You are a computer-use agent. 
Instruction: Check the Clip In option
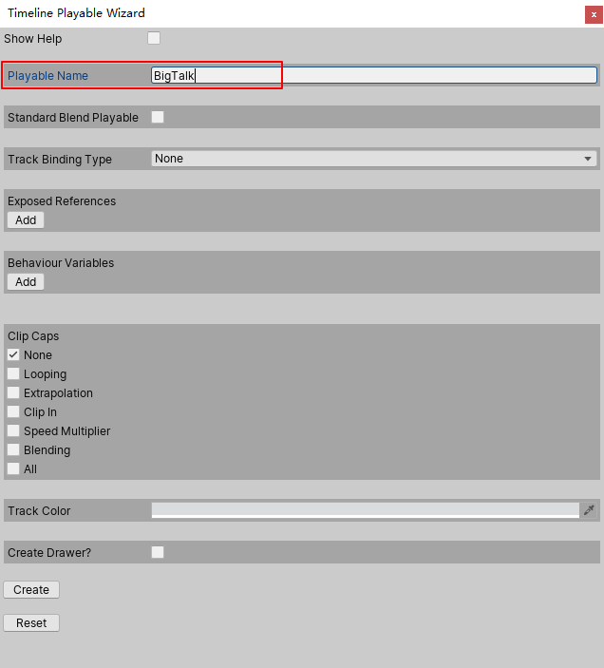[x=13, y=411]
